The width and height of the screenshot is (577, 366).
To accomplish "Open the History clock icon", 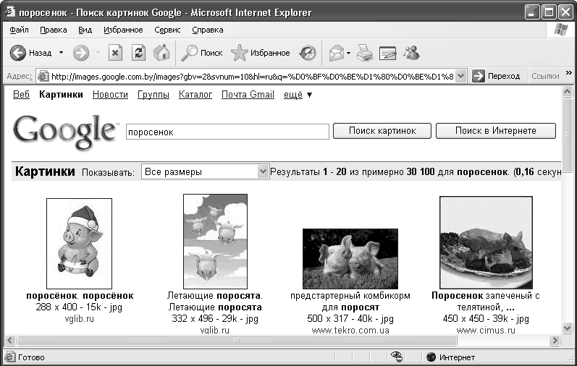I will [308, 53].
